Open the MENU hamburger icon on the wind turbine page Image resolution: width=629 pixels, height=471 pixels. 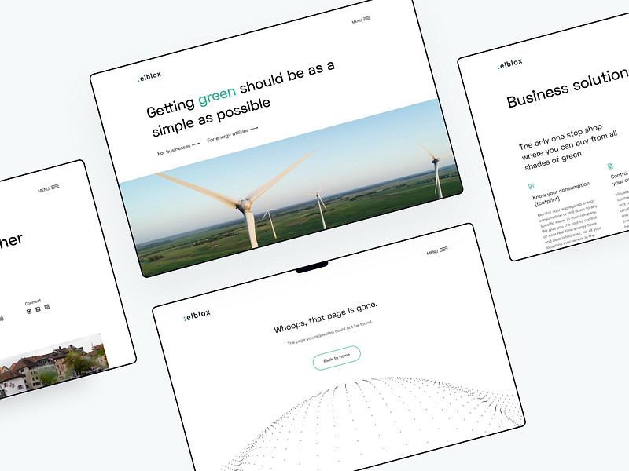pyautogui.click(x=366, y=18)
